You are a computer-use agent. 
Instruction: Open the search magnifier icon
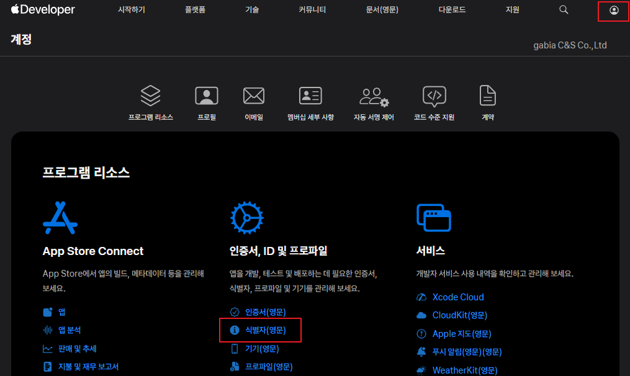coord(564,10)
